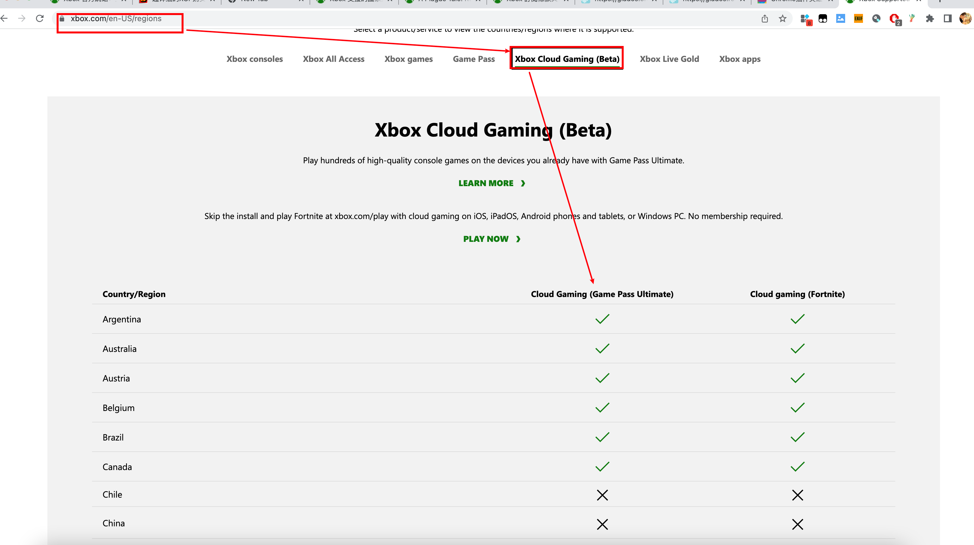Screen dimensions: 974x545
Task: Click the share page icon
Action: (x=765, y=18)
